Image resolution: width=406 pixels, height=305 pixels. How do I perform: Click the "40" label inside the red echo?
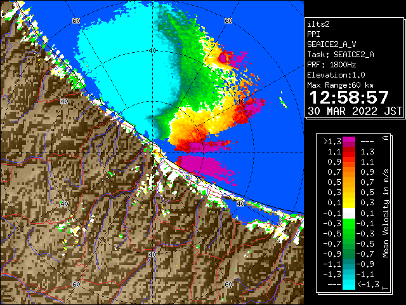coord(241,102)
